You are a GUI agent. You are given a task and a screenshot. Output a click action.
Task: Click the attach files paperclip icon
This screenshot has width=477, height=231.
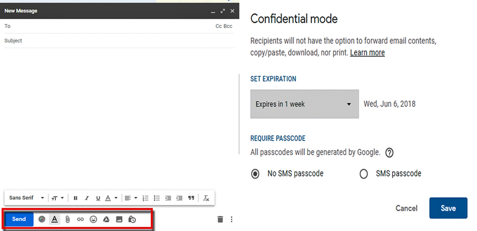[68, 219]
